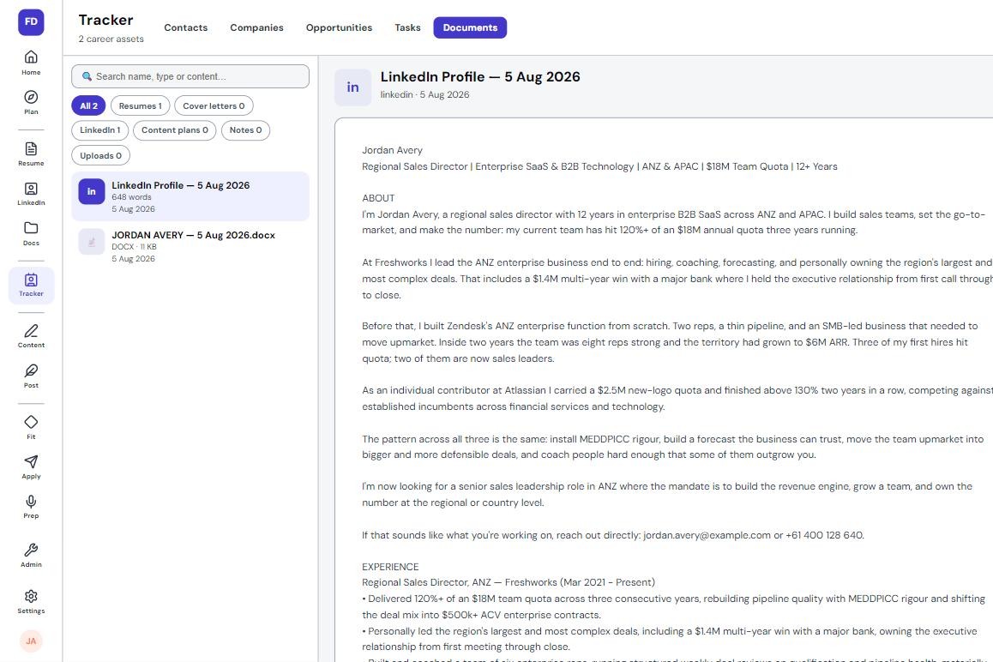Switch to the Companies tab

point(256,28)
